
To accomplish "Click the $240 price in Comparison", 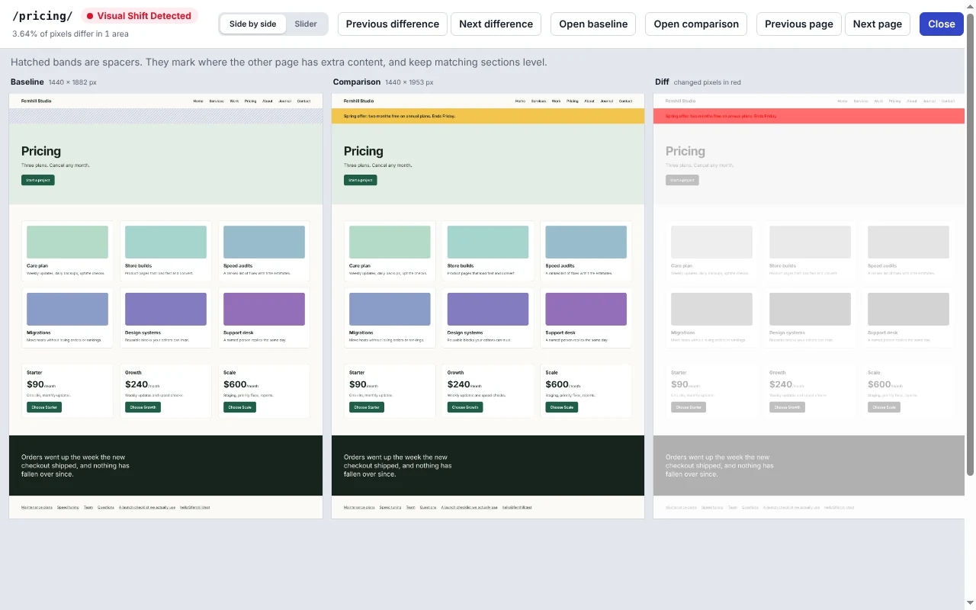I will tap(458, 384).
